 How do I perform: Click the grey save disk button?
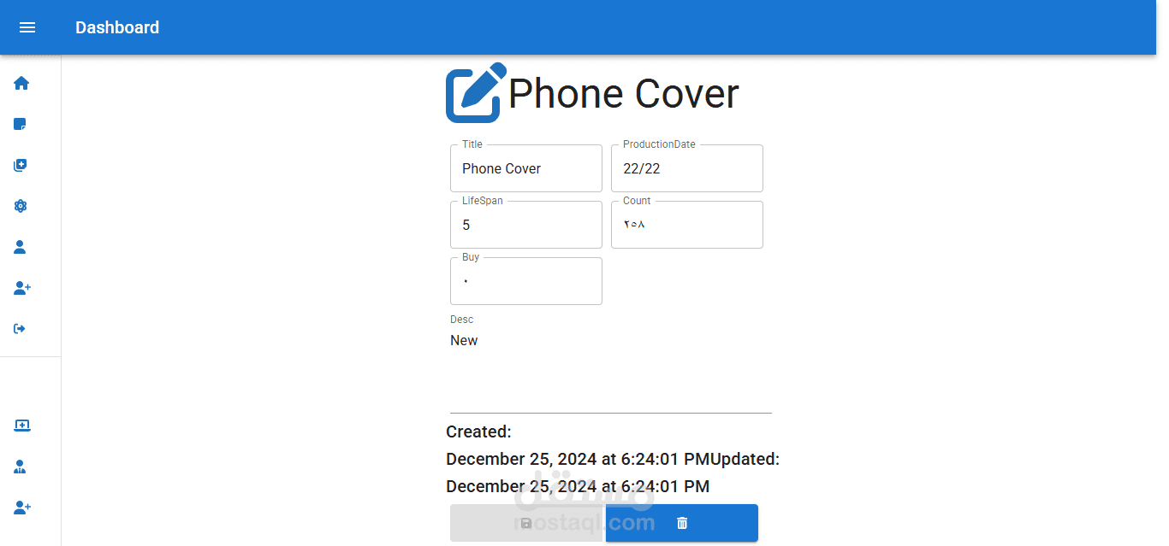[x=527, y=523]
